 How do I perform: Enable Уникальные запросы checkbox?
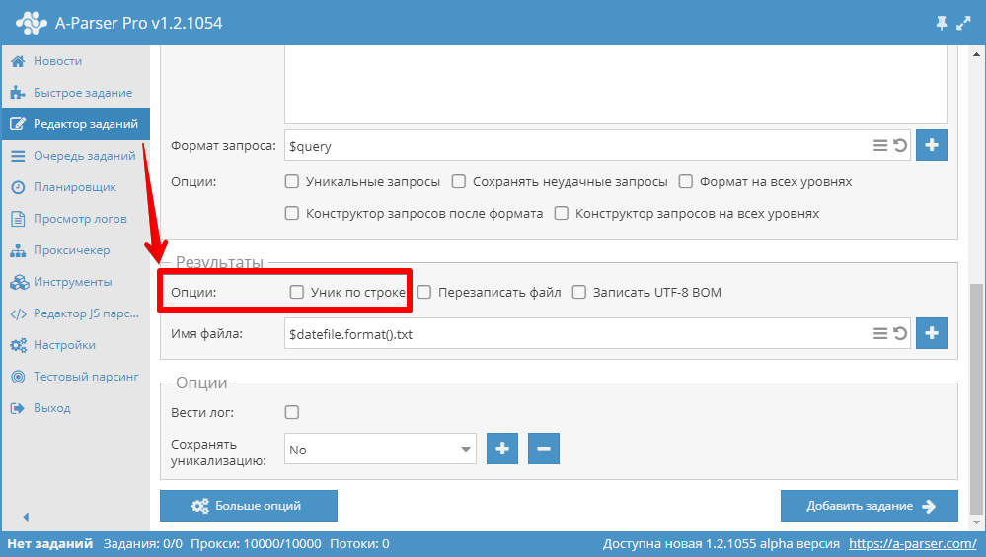click(292, 181)
